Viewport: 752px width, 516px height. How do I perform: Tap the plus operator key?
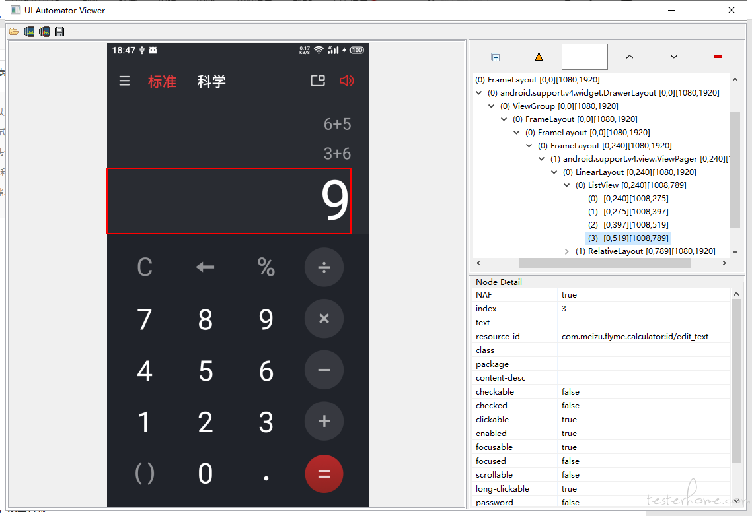click(x=324, y=421)
